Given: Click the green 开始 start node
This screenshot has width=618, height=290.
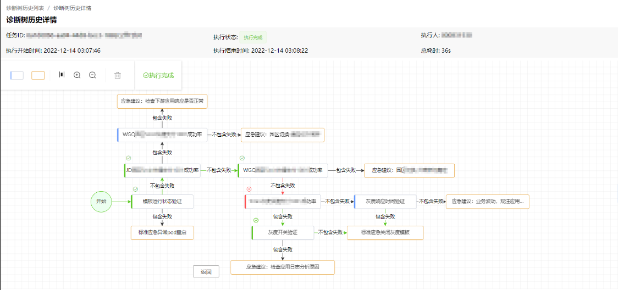Looking at the screenshot, I should tap(101, 202).
